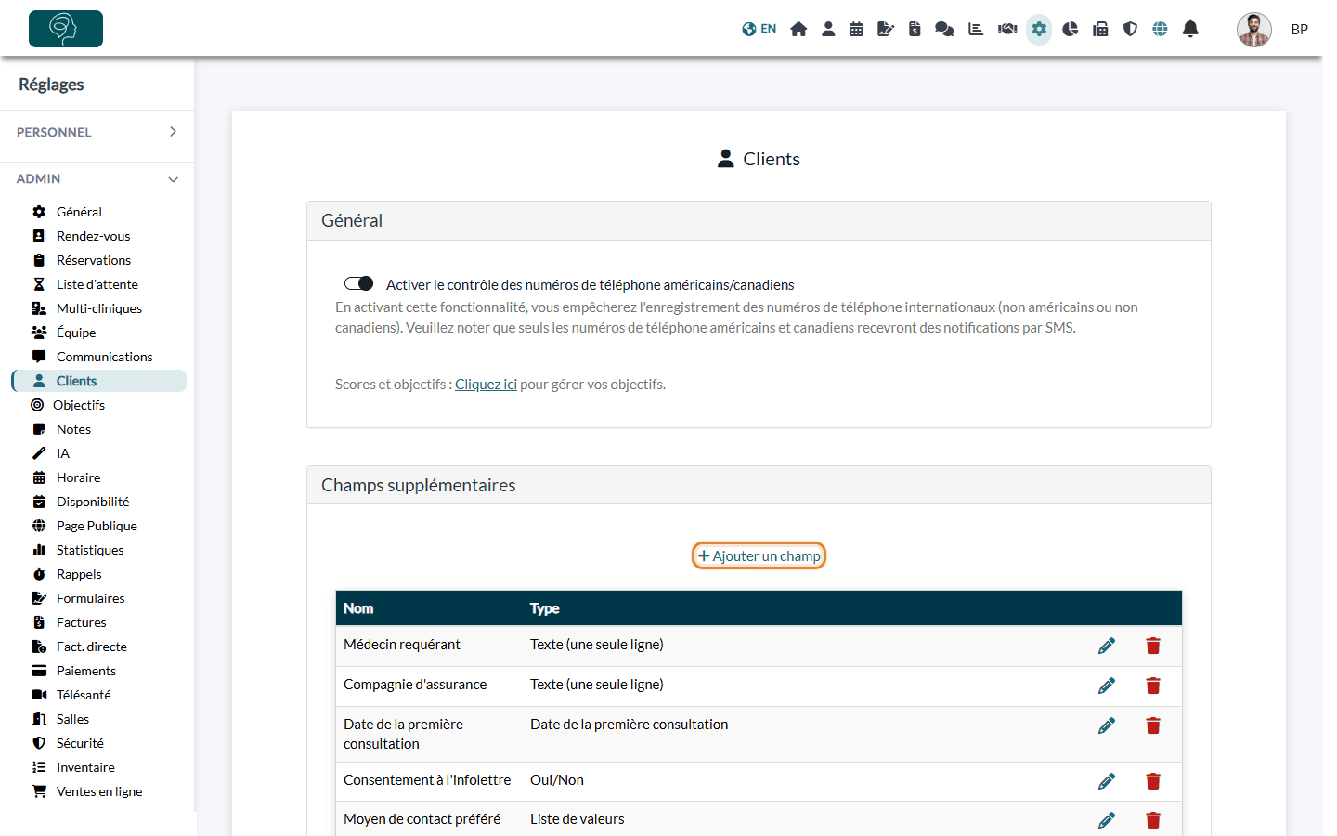This screenshot has height=836, width=1337.
Task: Click the Nom column header
Action: point(358,608)
